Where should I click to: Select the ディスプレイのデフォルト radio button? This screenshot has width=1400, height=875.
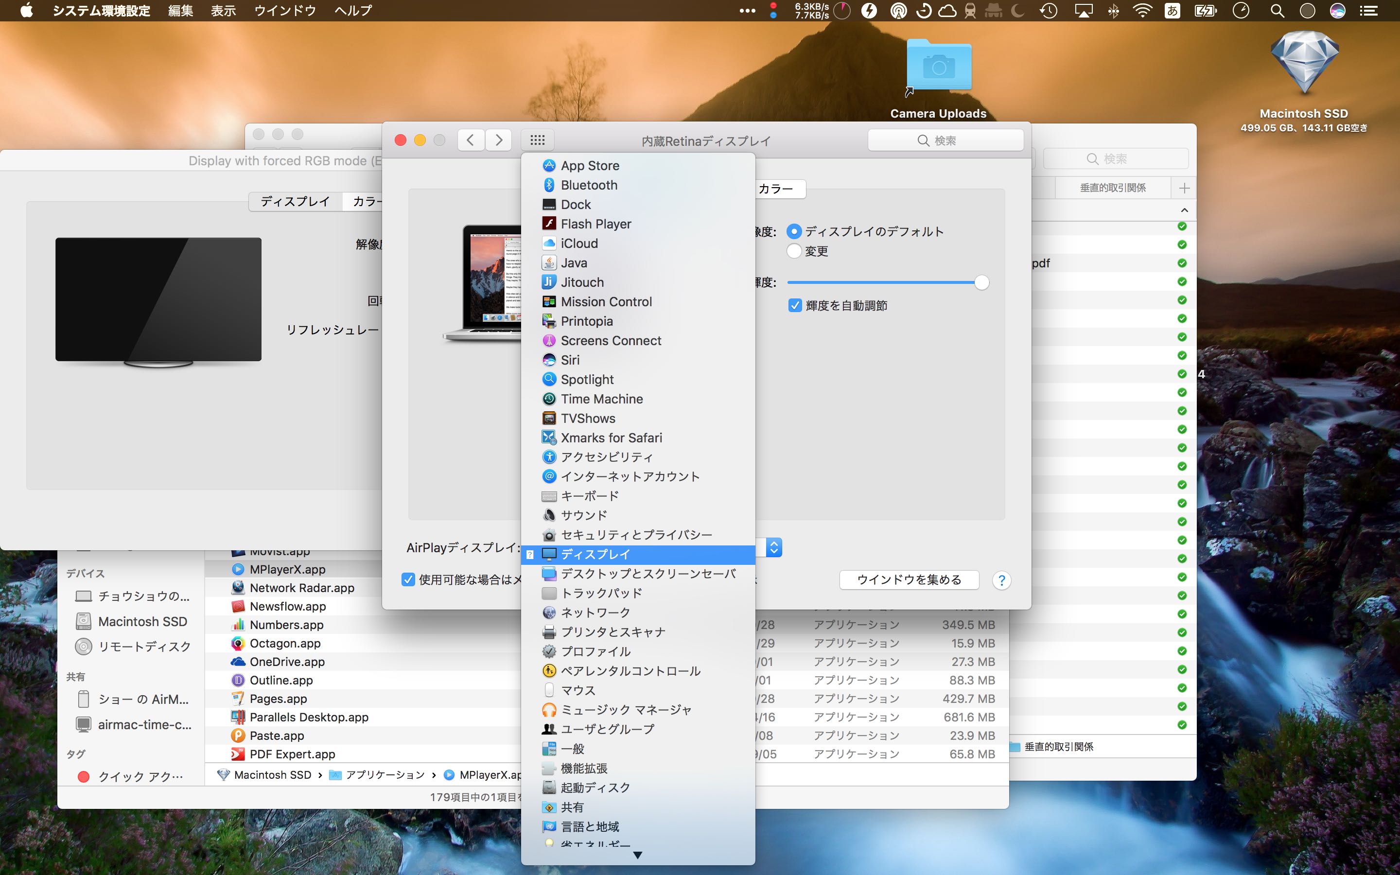tap(794, 231)
